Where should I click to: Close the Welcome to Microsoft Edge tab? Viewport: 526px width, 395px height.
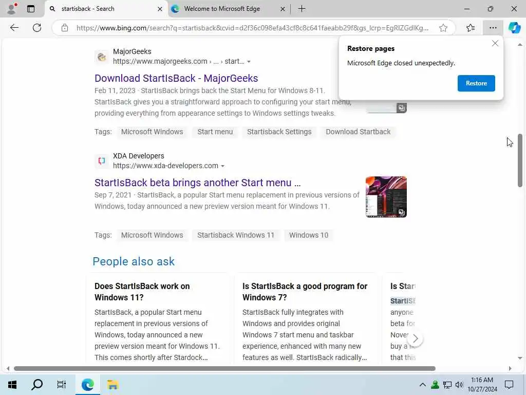click(283, 9)
